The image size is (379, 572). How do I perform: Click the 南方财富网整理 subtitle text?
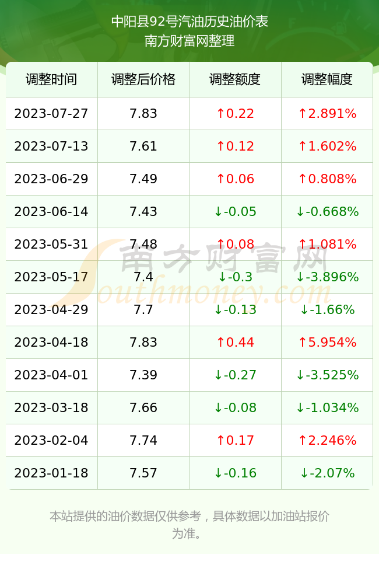click(x=189, y=41)
